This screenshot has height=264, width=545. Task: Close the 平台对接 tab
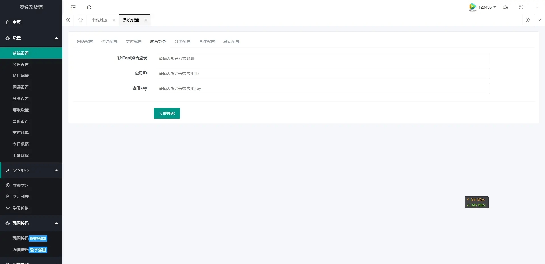pos(114,20)
